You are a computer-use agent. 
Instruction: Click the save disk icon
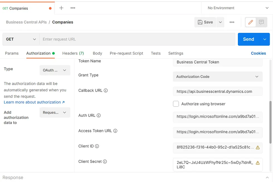(x=200, y=22)
